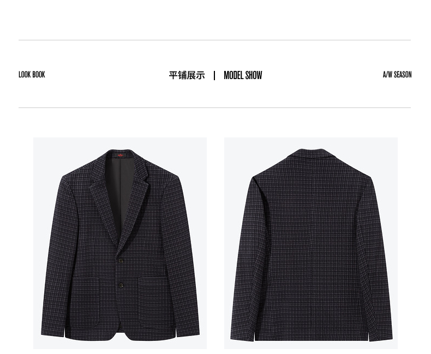This screenshot has height=354, width=431.
Task: Click the LOOK BOOK label
Action: click(32, 75)
